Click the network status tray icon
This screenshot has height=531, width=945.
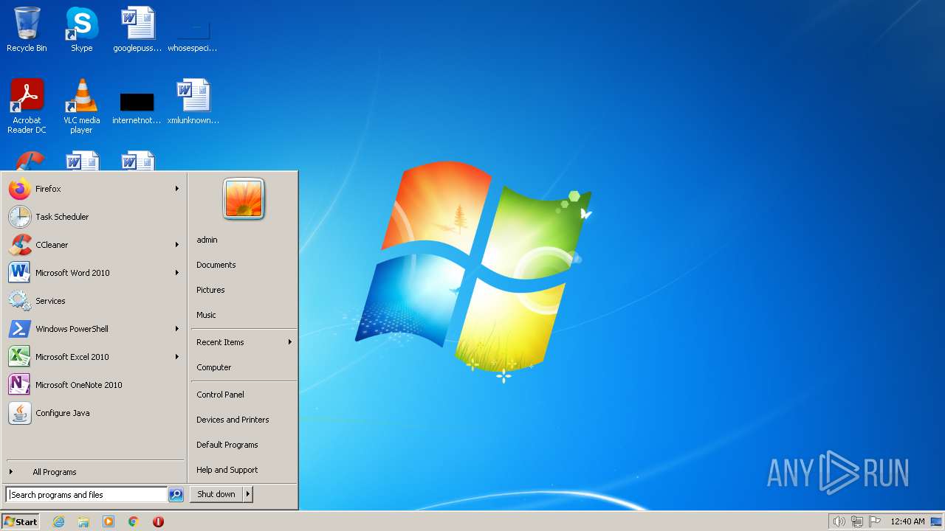[x=857, y=521]
